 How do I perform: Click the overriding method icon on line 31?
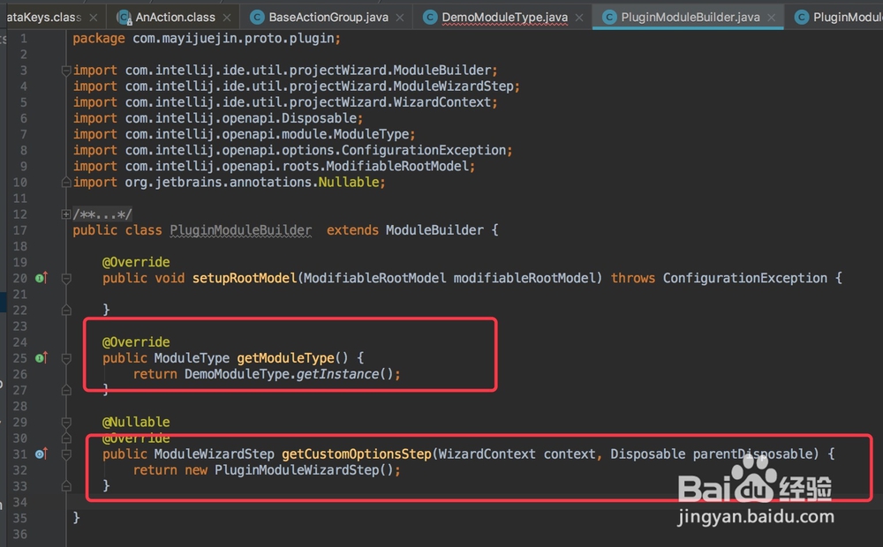[x=41, y=453]
